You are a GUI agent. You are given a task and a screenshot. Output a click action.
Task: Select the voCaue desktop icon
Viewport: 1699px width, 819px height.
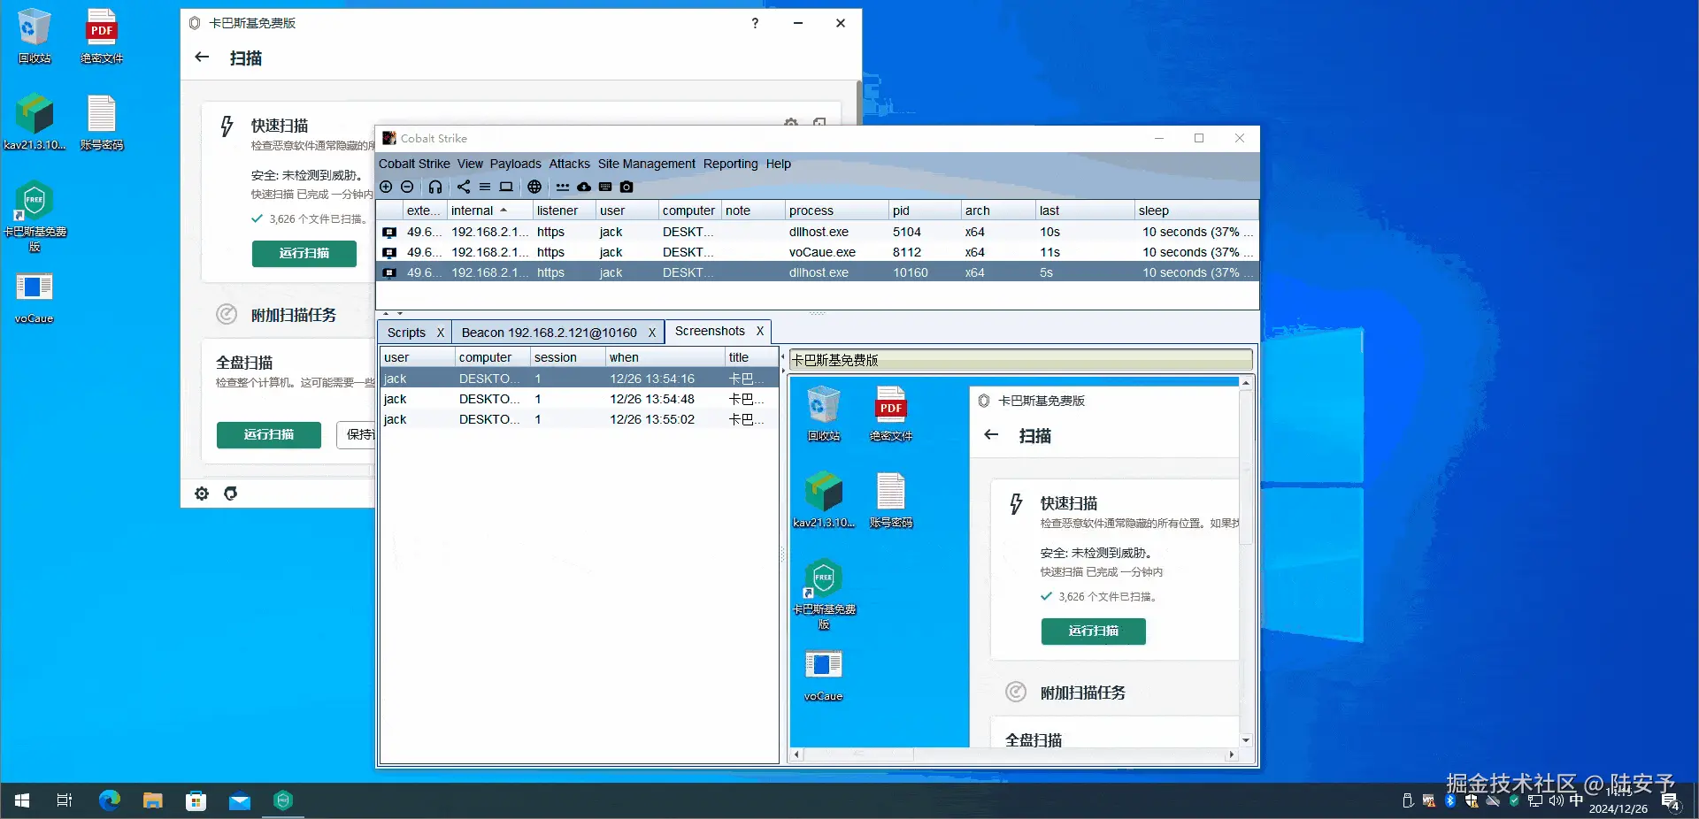(35, 298)
